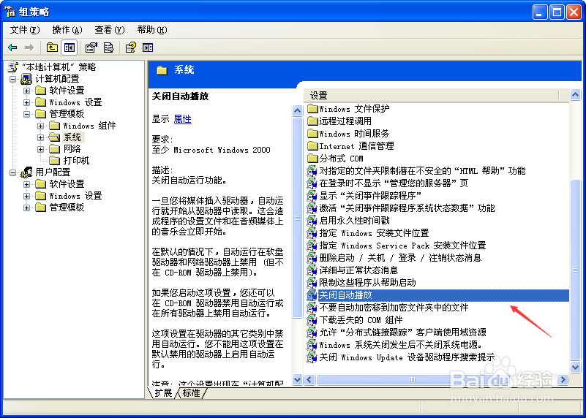Screen dimensions: 586x418
Task: Click policy icon beside 详细与正常状态消息
Action: (312, 270)
